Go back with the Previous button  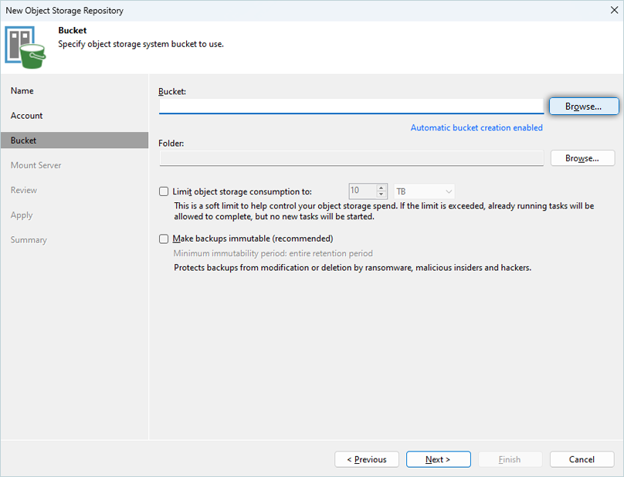pyautogui.click(x=367, y=459)
